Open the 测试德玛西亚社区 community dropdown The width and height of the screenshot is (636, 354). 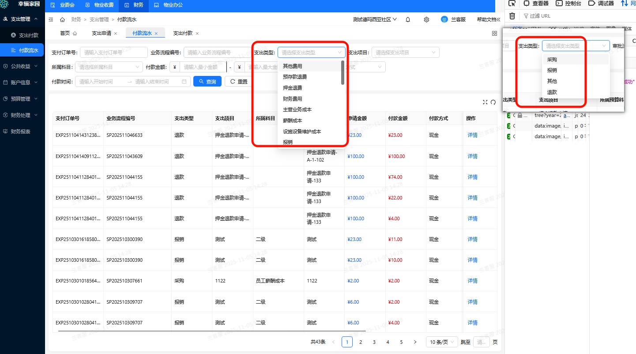pos(374,19)
